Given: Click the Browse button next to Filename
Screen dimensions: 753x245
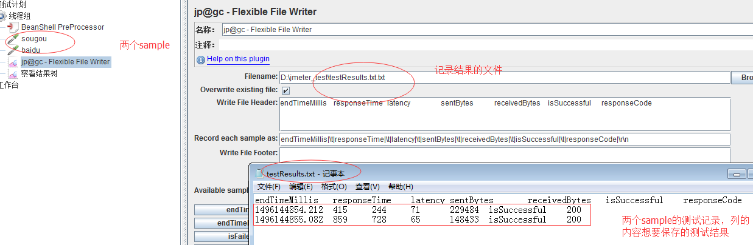Looking at the screenshot, I should point(743,78).
